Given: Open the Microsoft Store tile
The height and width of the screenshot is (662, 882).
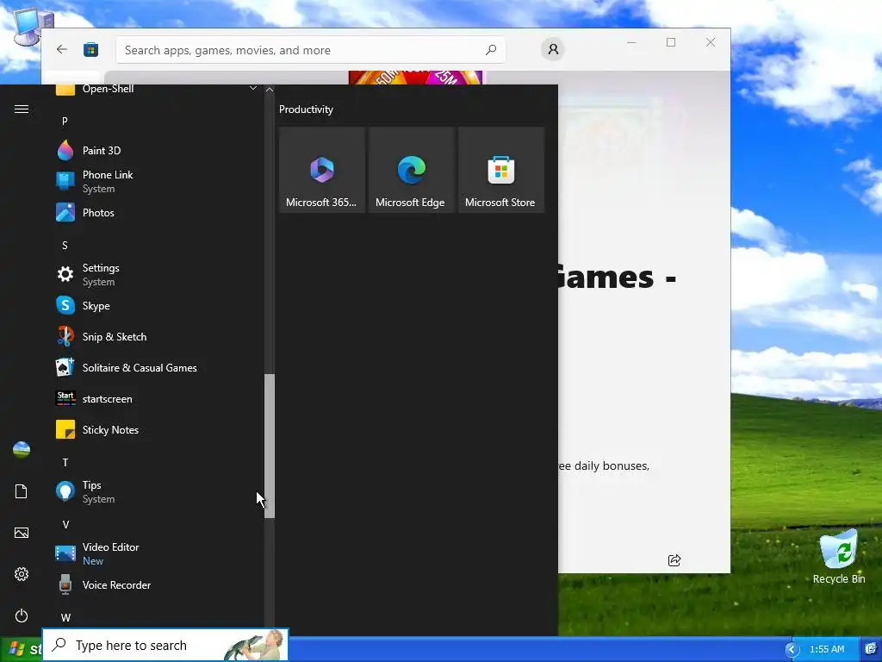Looking at the screenshot, I should (x=501, y=170).
